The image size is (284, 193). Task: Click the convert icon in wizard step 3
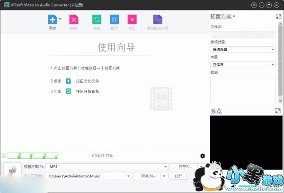tap(69, 91)
